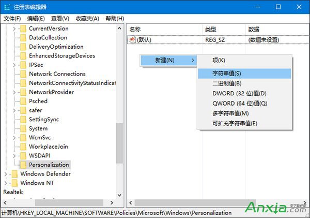Choose 二进制值(B) from the submenu

(x=244, y=83)
